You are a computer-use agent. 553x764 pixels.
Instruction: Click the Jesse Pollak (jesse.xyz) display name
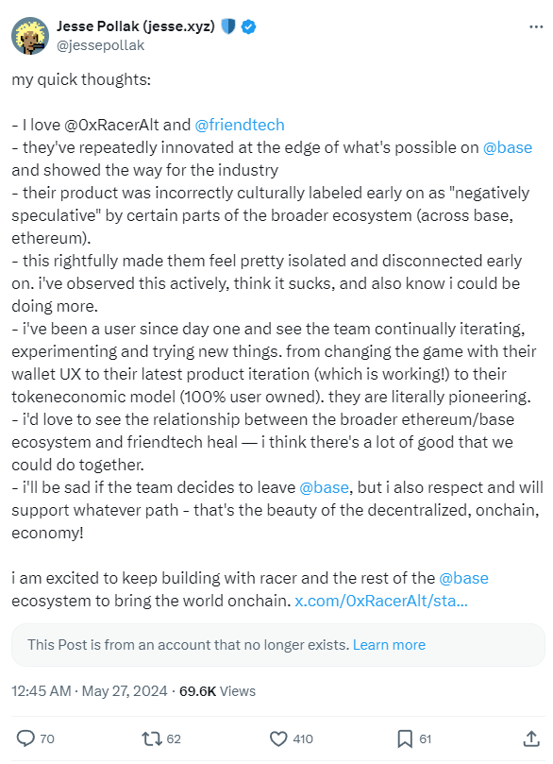(136, 25)
